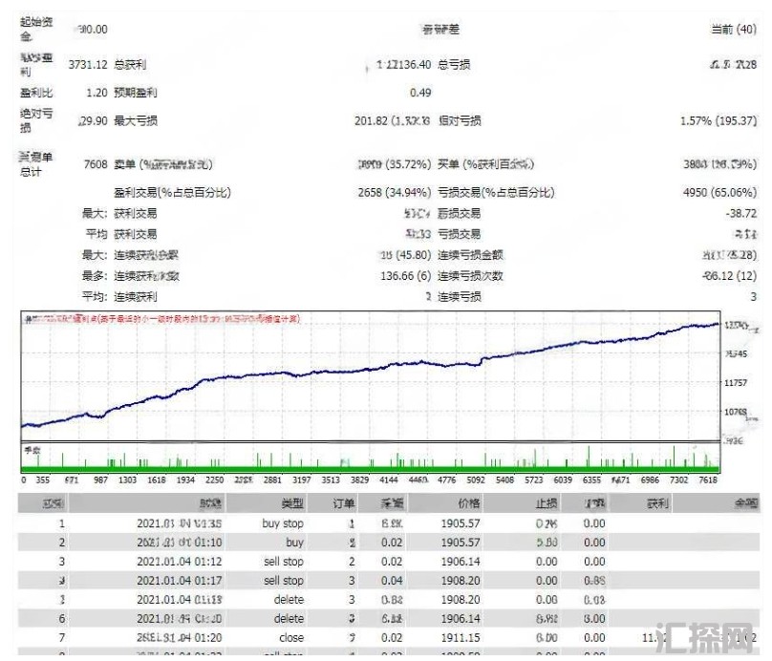Screen dimensions: 772x661
Task: Click the 最大亏损 label
Action: tap(136, 120)
